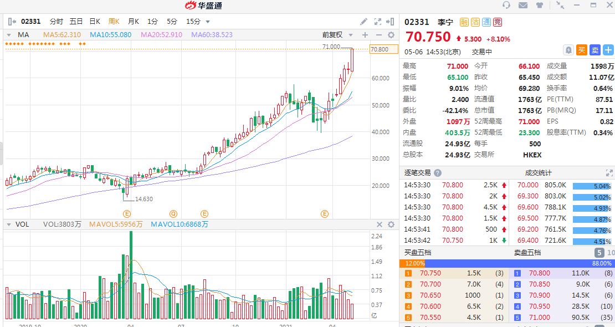Open the messages envelope icon

523,5
